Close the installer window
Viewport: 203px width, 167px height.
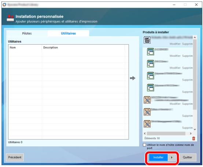[x=196, y=5]
